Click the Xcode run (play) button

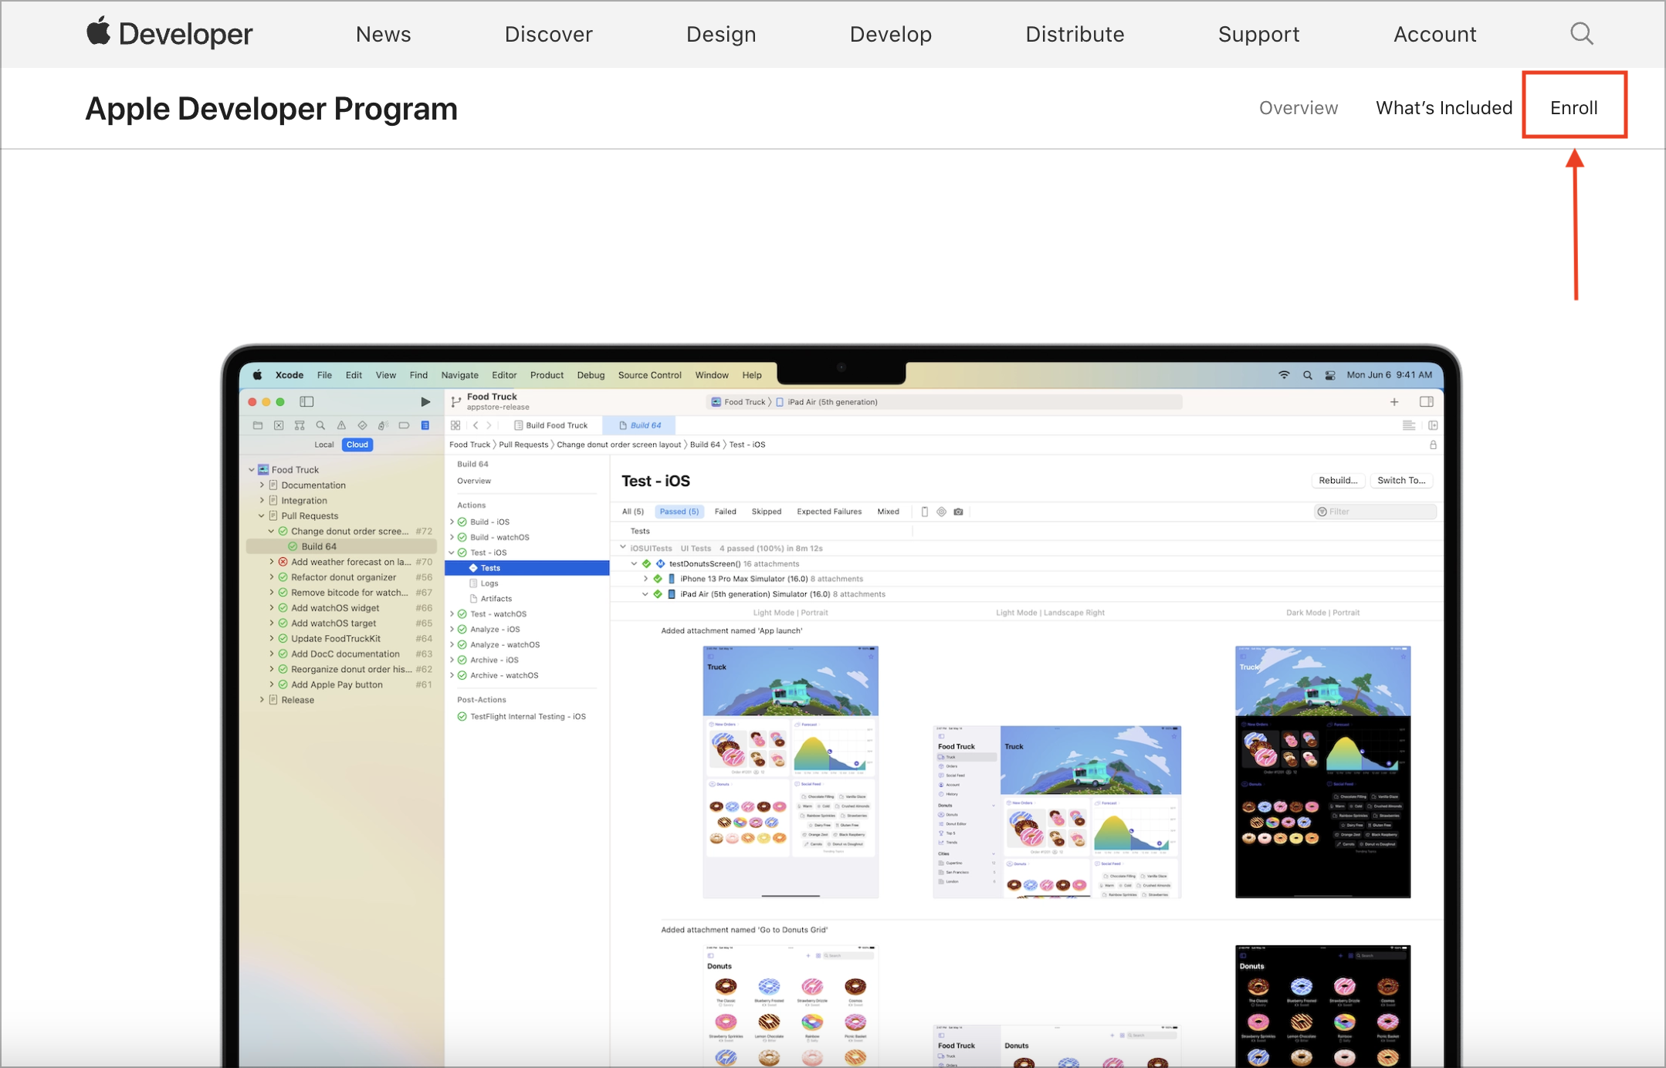[x=425, y=402]
